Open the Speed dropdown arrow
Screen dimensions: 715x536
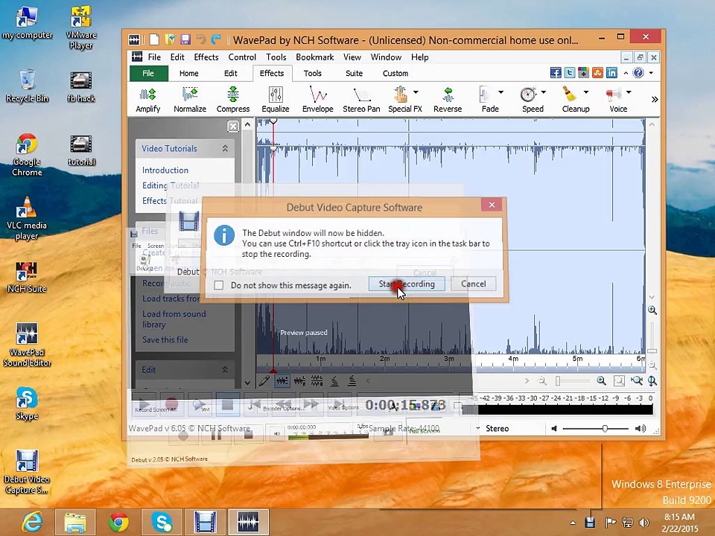coord(544,92)
